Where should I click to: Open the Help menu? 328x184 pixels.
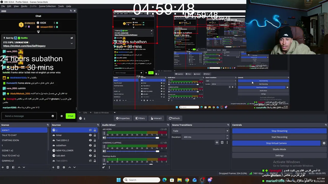69,6
